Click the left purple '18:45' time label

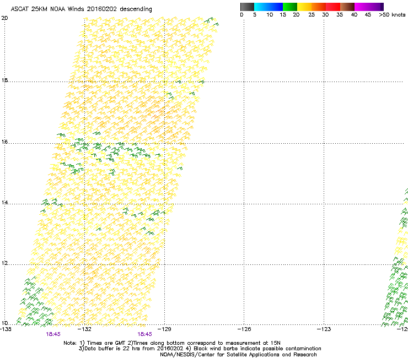pyautogui.click(x=53, y=334)
